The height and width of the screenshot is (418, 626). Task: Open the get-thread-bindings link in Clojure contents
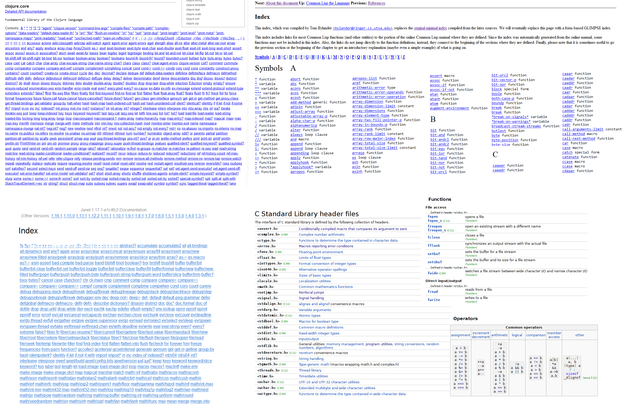(19, 103)
